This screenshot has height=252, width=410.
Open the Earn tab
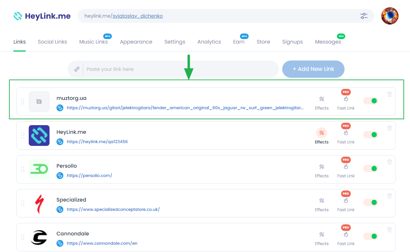click(x=239, y=42)
